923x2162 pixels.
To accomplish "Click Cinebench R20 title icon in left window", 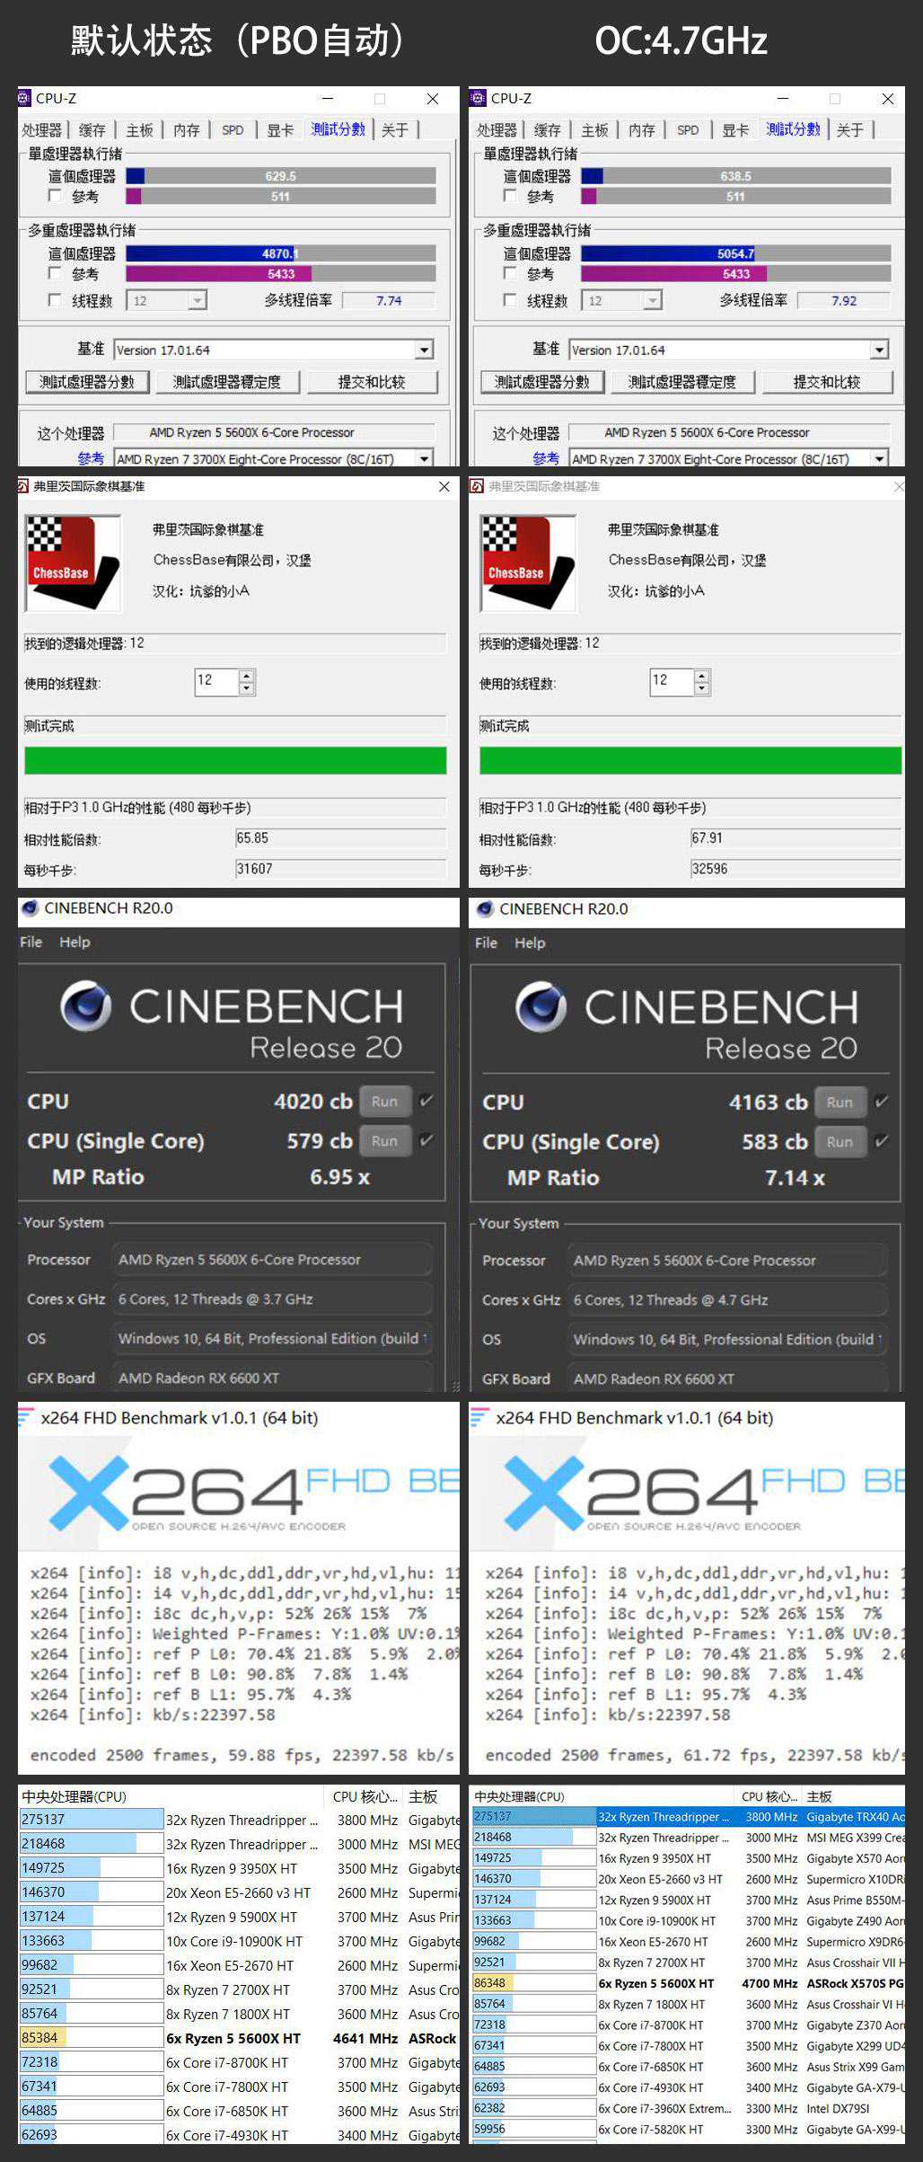I will pos(30,908).
